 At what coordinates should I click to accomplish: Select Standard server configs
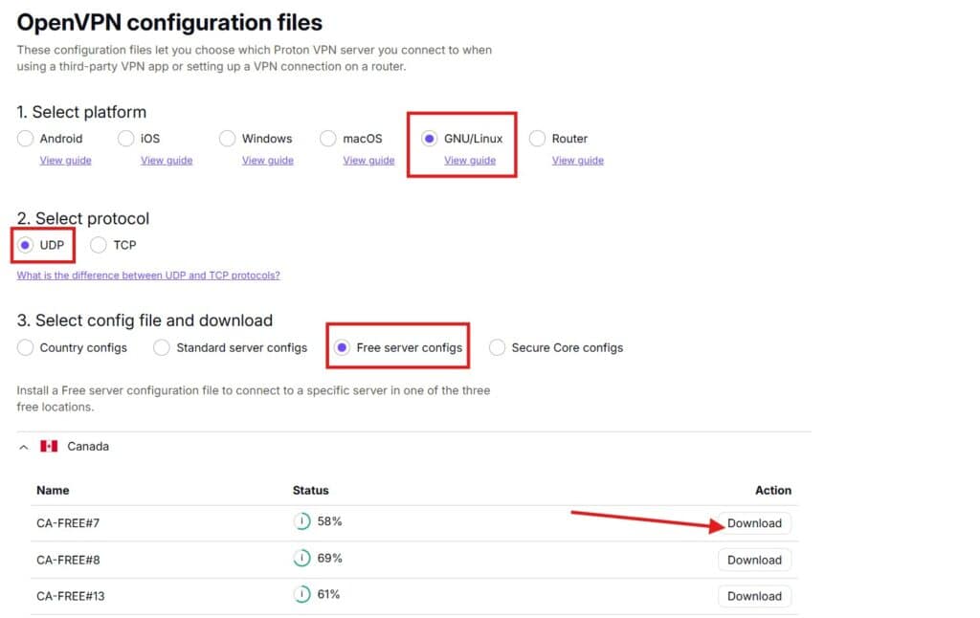(162, 347)
